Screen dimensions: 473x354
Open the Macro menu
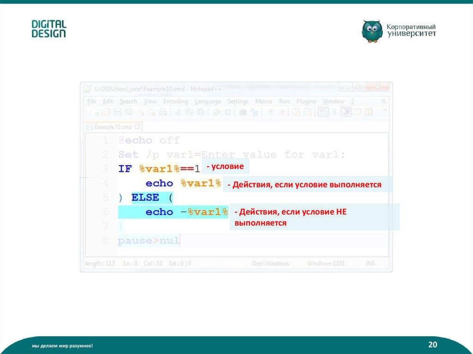point(264,102)
